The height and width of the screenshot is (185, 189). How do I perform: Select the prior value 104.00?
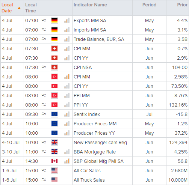pyautogui.click(x=180, y=68)
